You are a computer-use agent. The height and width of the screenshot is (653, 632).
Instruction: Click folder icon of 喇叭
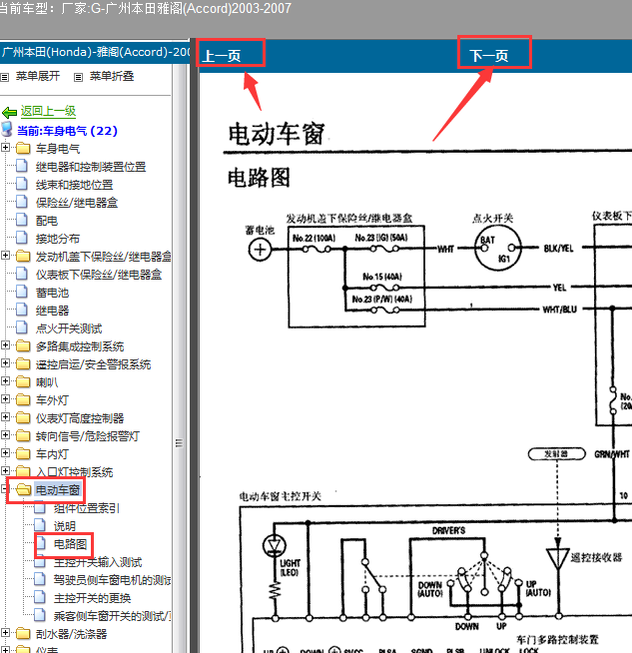[x=23, y=381]
